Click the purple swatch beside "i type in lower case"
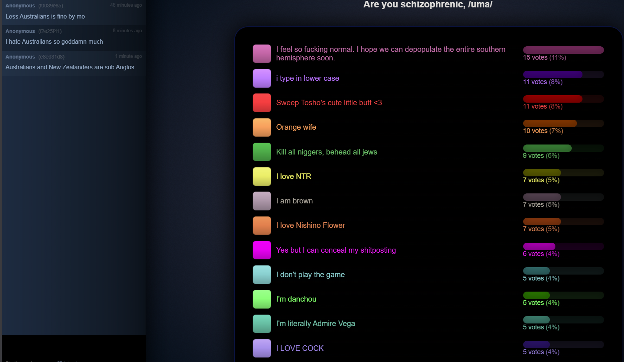 click(x=262, y=78)
